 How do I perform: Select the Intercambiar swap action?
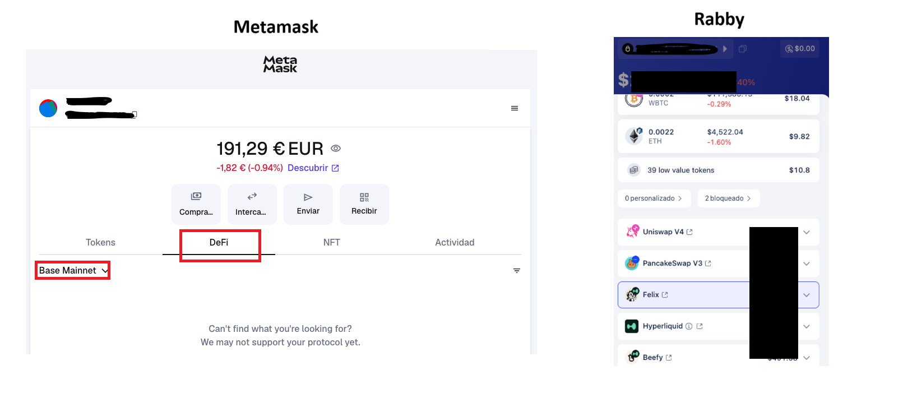tap(252, 203)
